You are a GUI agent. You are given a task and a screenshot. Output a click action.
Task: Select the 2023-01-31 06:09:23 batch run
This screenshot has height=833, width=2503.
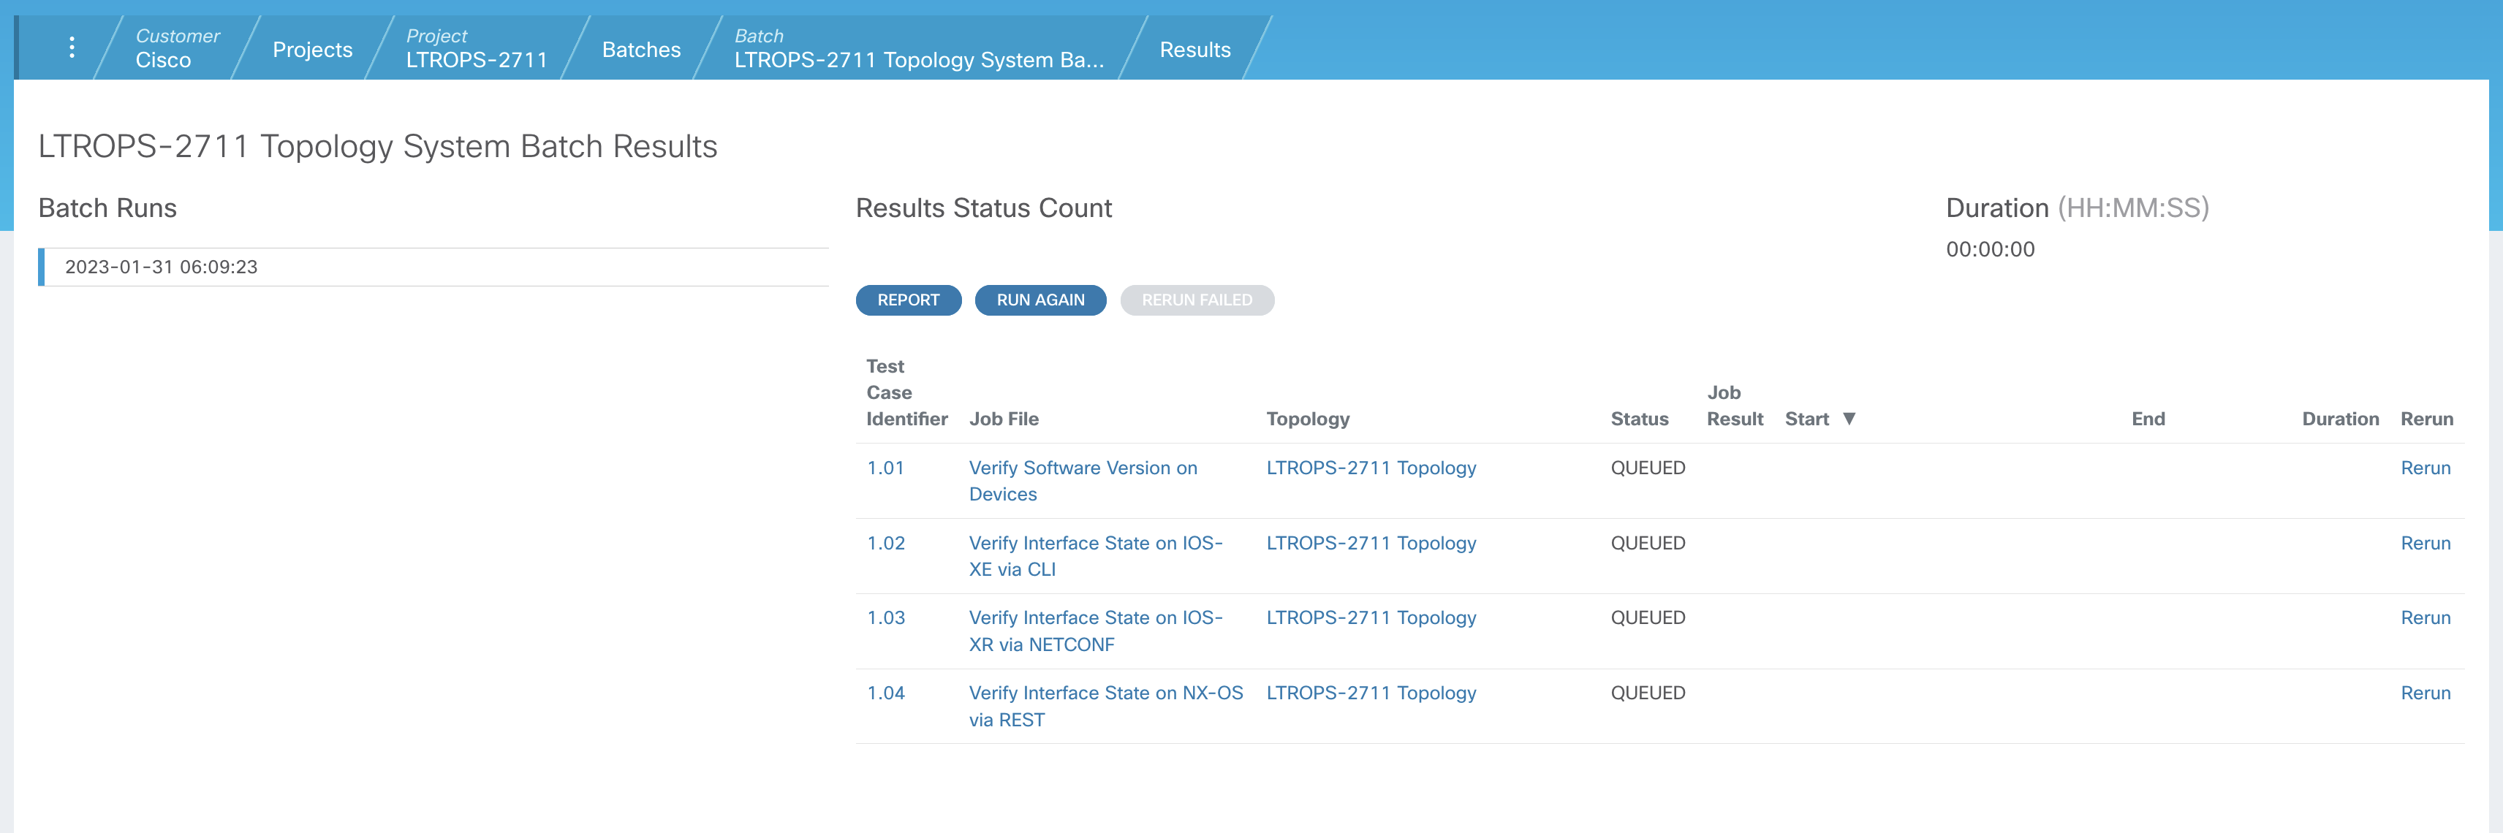coord(433,267)
